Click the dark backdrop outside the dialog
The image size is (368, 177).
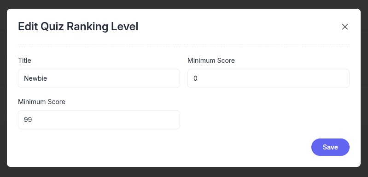pos(184,172)
